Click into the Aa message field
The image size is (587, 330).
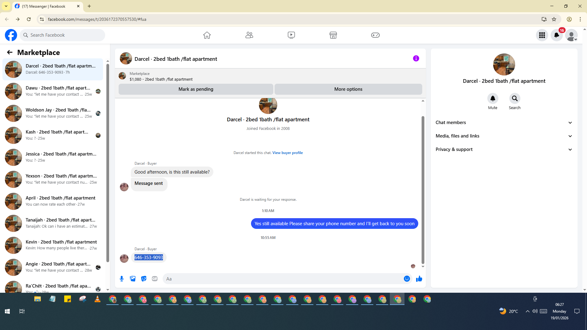pyautogui.click(x=281, y=279)
